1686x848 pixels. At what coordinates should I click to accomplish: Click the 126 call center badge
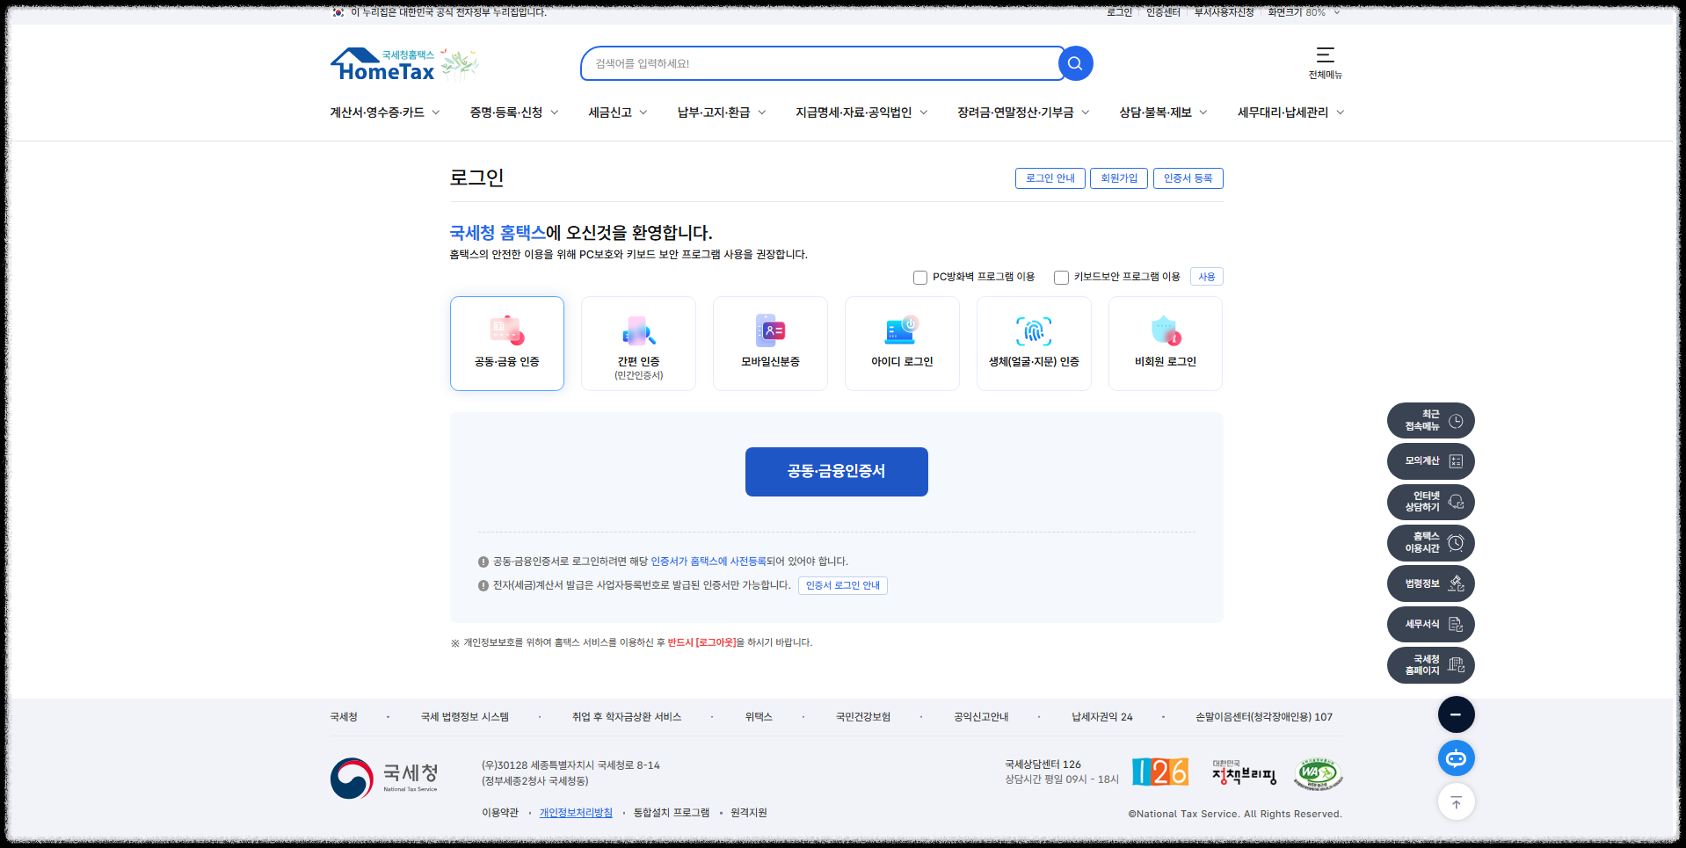coord(1160,772)
